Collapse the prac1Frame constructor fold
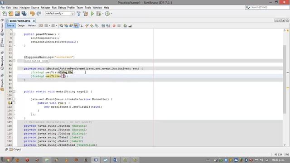 pos(14,34)
